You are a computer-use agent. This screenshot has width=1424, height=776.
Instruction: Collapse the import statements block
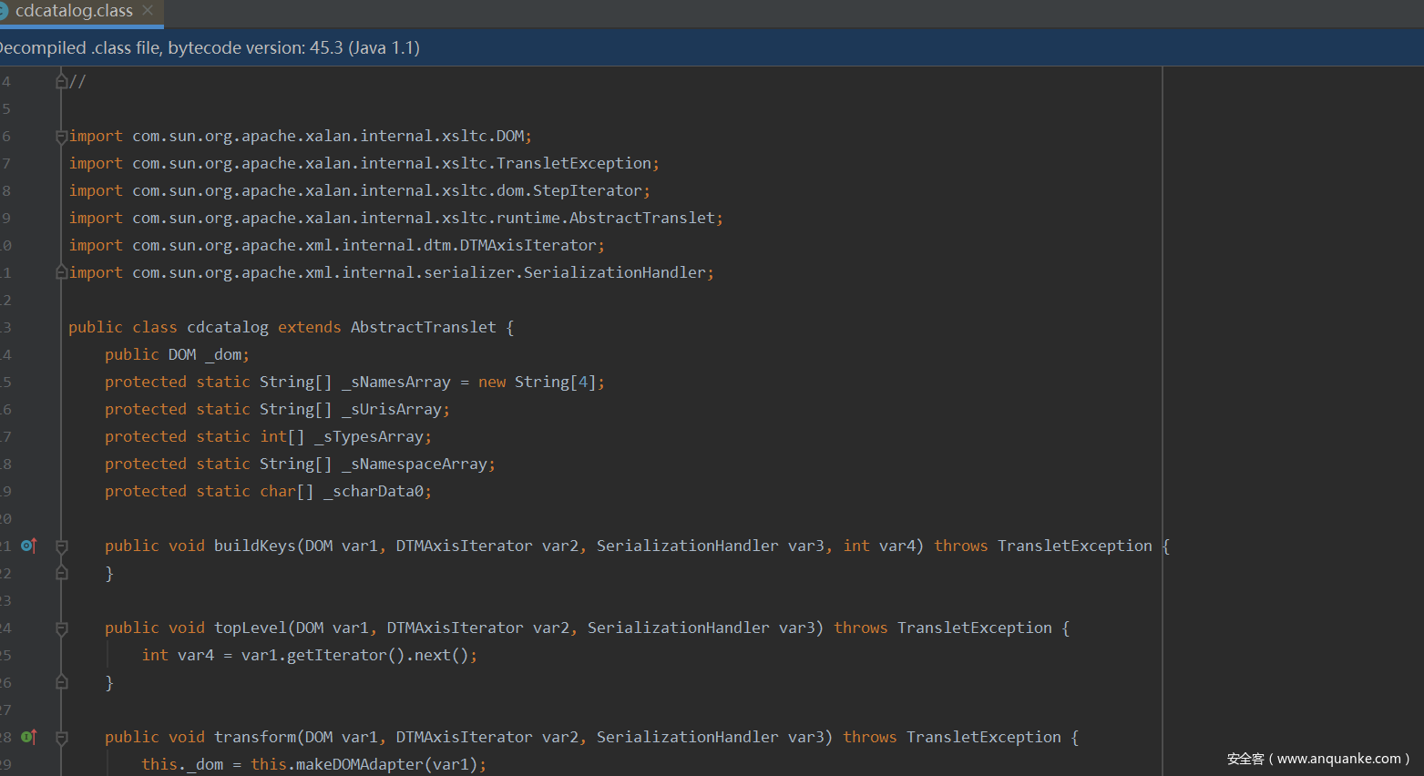pyautogui.click(x=61, y=137)
